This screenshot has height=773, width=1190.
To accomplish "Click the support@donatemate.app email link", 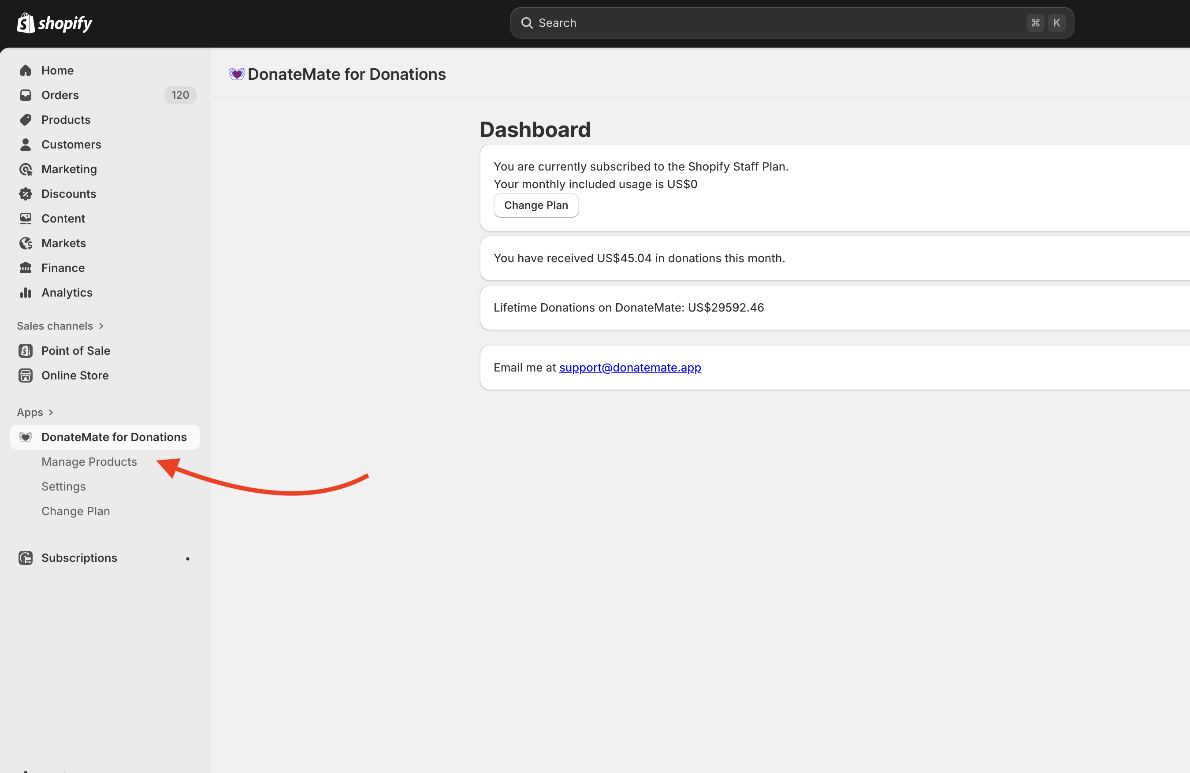I will (630, 368).
